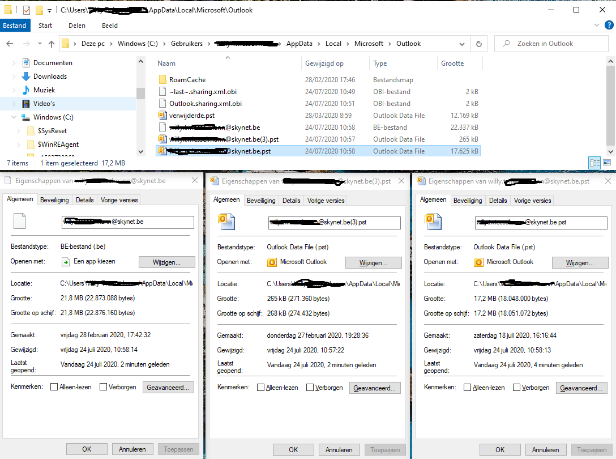The height and width of the screenshot is (459, 616).
Task: Open the Beeld ribbon tab
Action: (110, 25)
